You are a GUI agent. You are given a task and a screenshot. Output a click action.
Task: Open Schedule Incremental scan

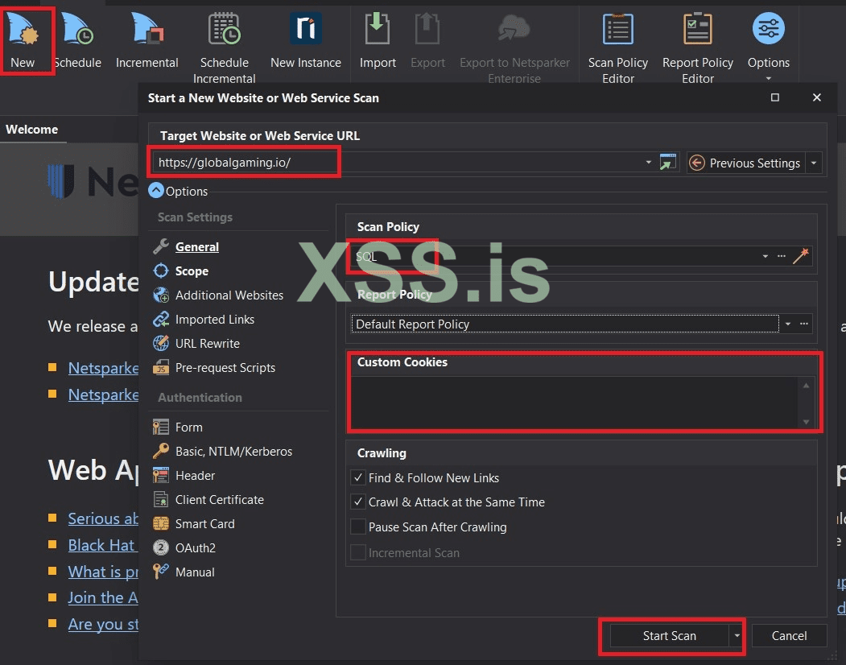coord(224,47)
